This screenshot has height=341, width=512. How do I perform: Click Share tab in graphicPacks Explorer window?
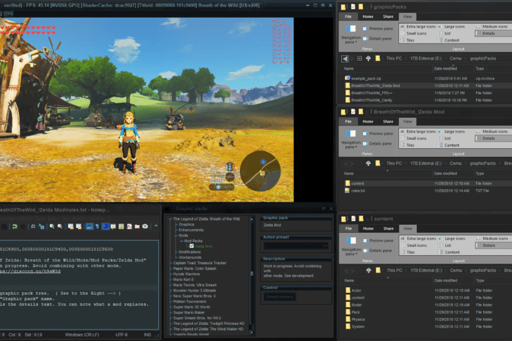[388, 17]
